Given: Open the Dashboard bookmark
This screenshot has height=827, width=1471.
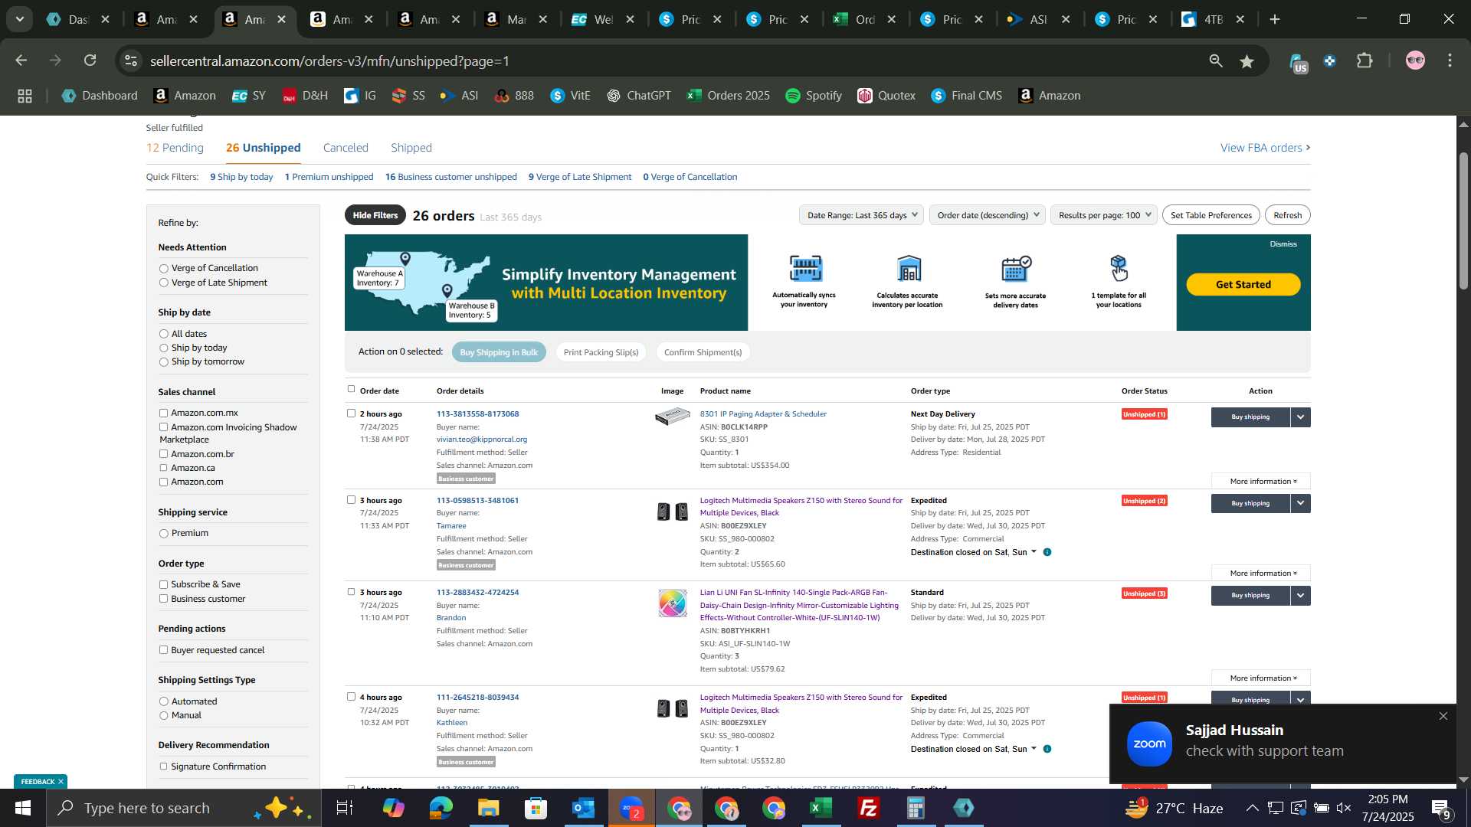Looking at the screenshot, I should 100,96.
